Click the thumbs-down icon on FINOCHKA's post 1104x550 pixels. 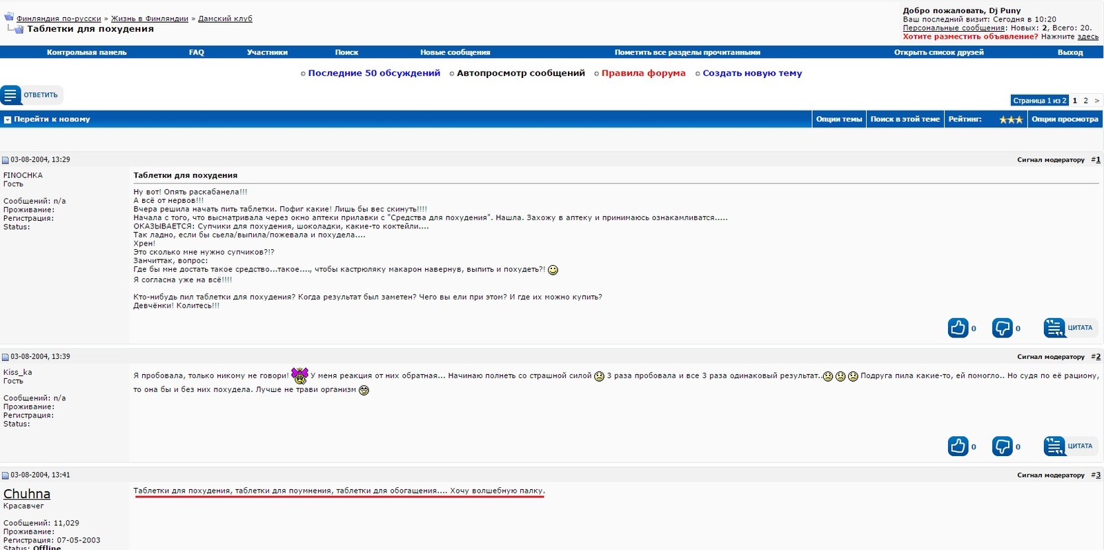pos(1002,328)
